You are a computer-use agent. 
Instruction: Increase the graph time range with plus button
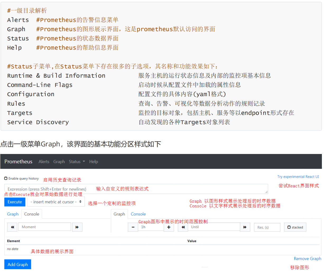pyautogui.click(x=169, y=227)
